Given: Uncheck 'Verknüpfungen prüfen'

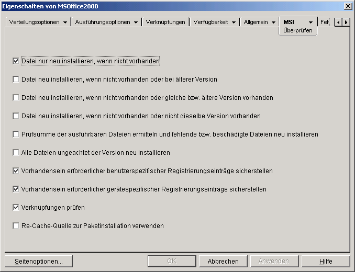Looking at the screenshot, I should coord(16,208).
